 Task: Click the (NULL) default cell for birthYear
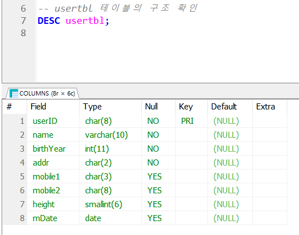pos(230,149)
